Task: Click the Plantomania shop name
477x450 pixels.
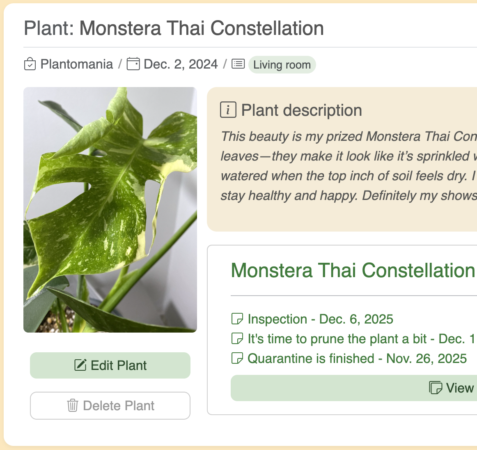Action: pos(77,64)
